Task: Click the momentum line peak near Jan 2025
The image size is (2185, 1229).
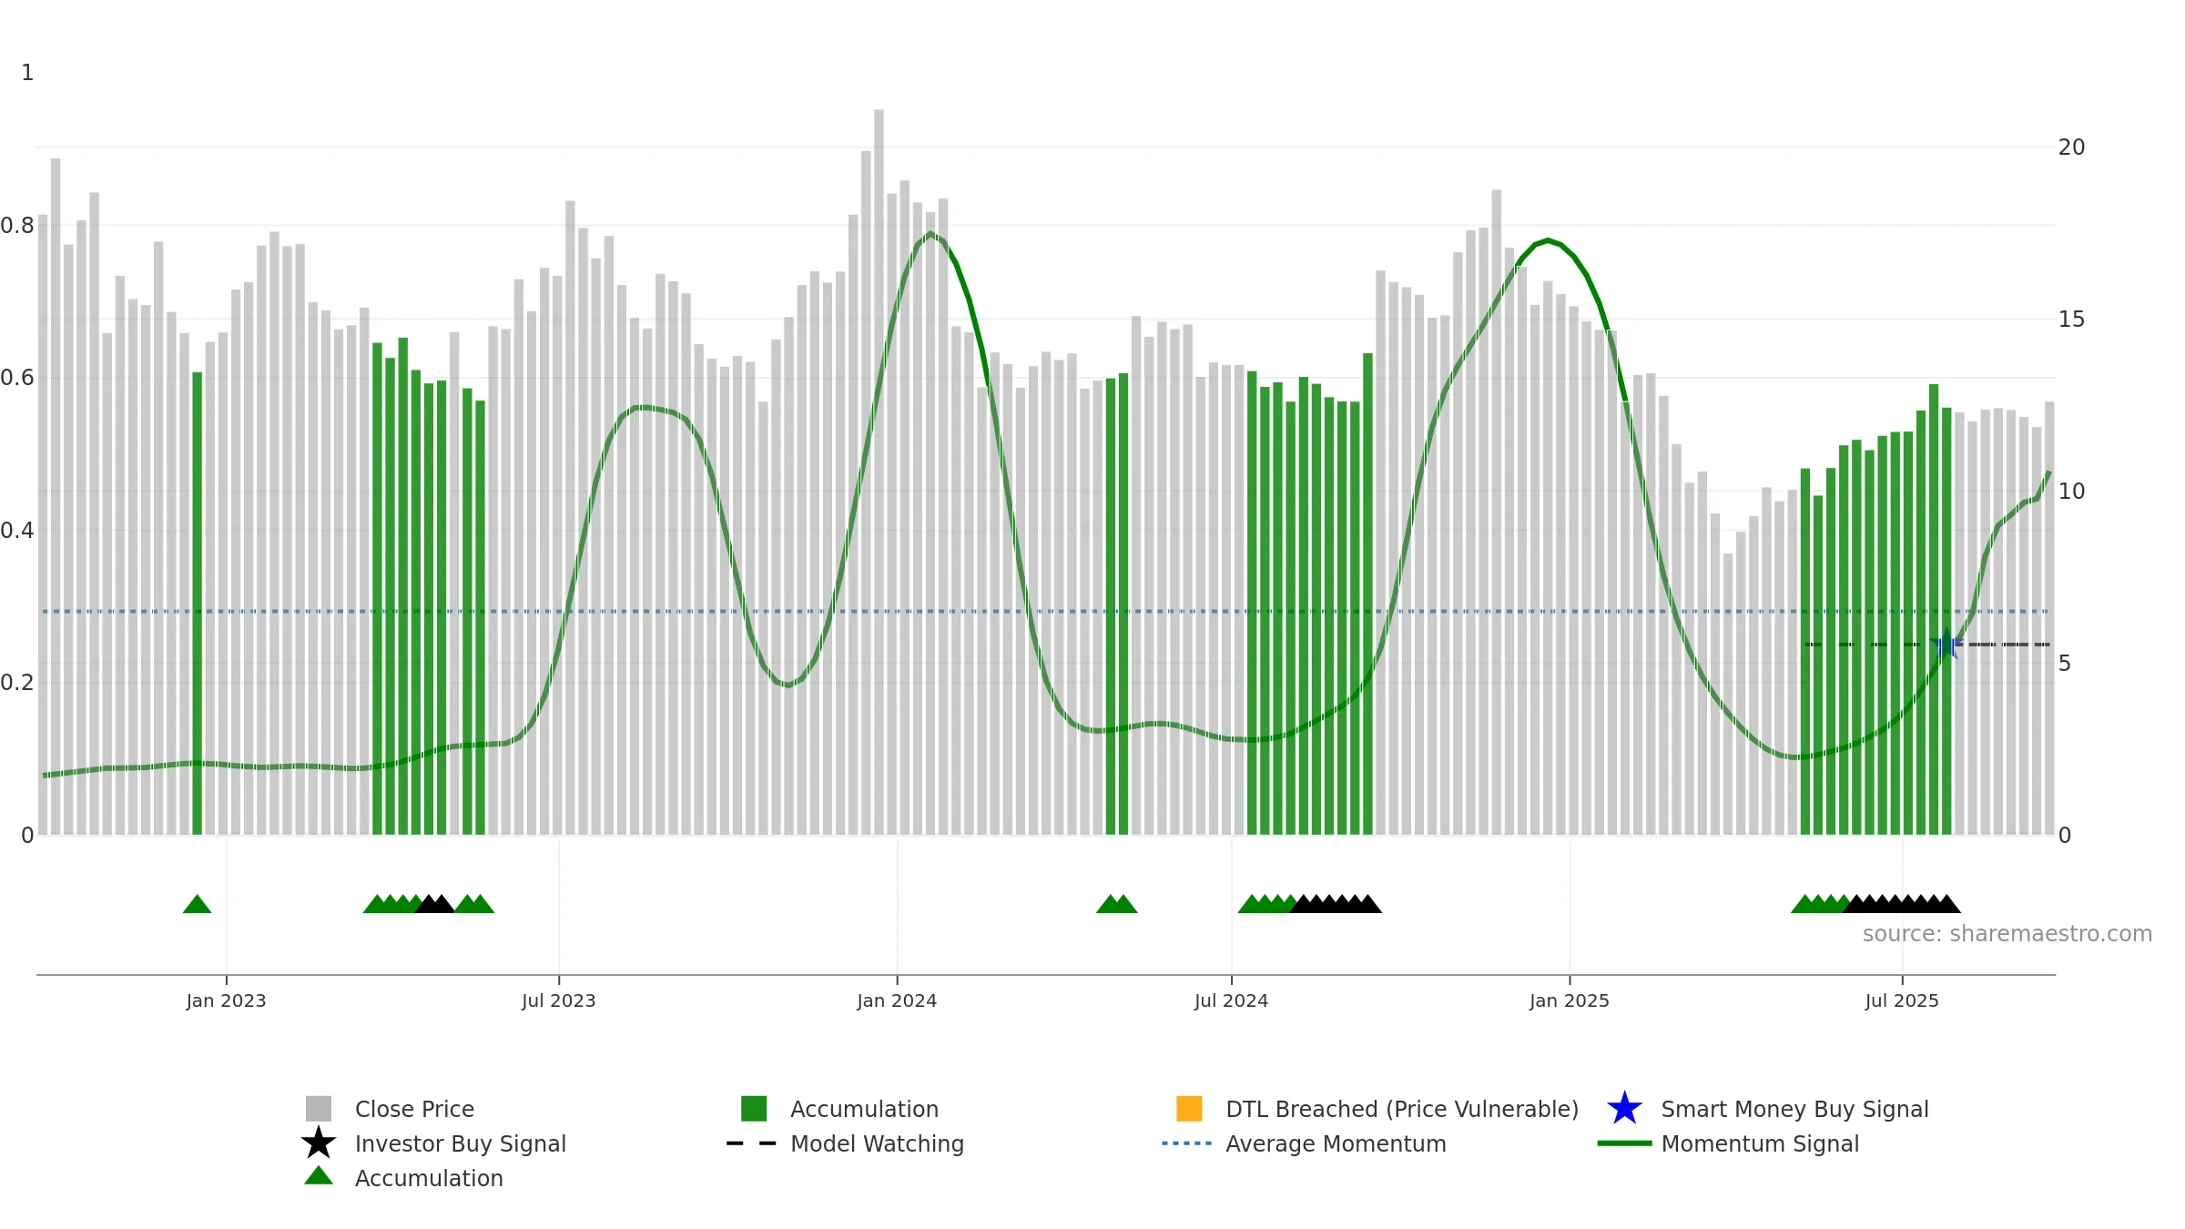Action: coord(1548,240)
